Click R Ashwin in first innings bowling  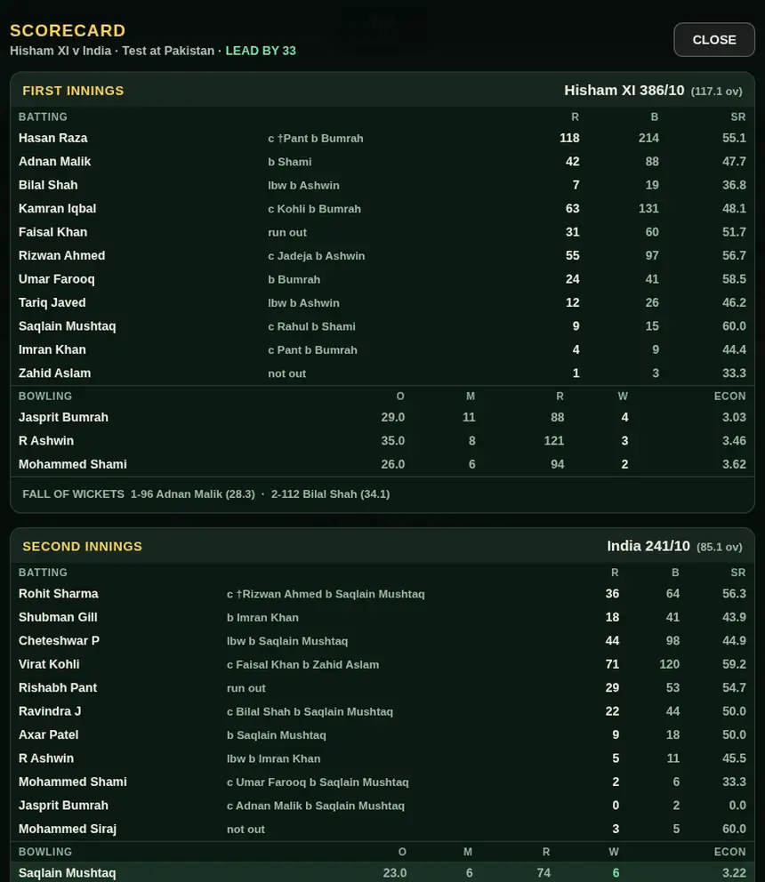(46, 441)
